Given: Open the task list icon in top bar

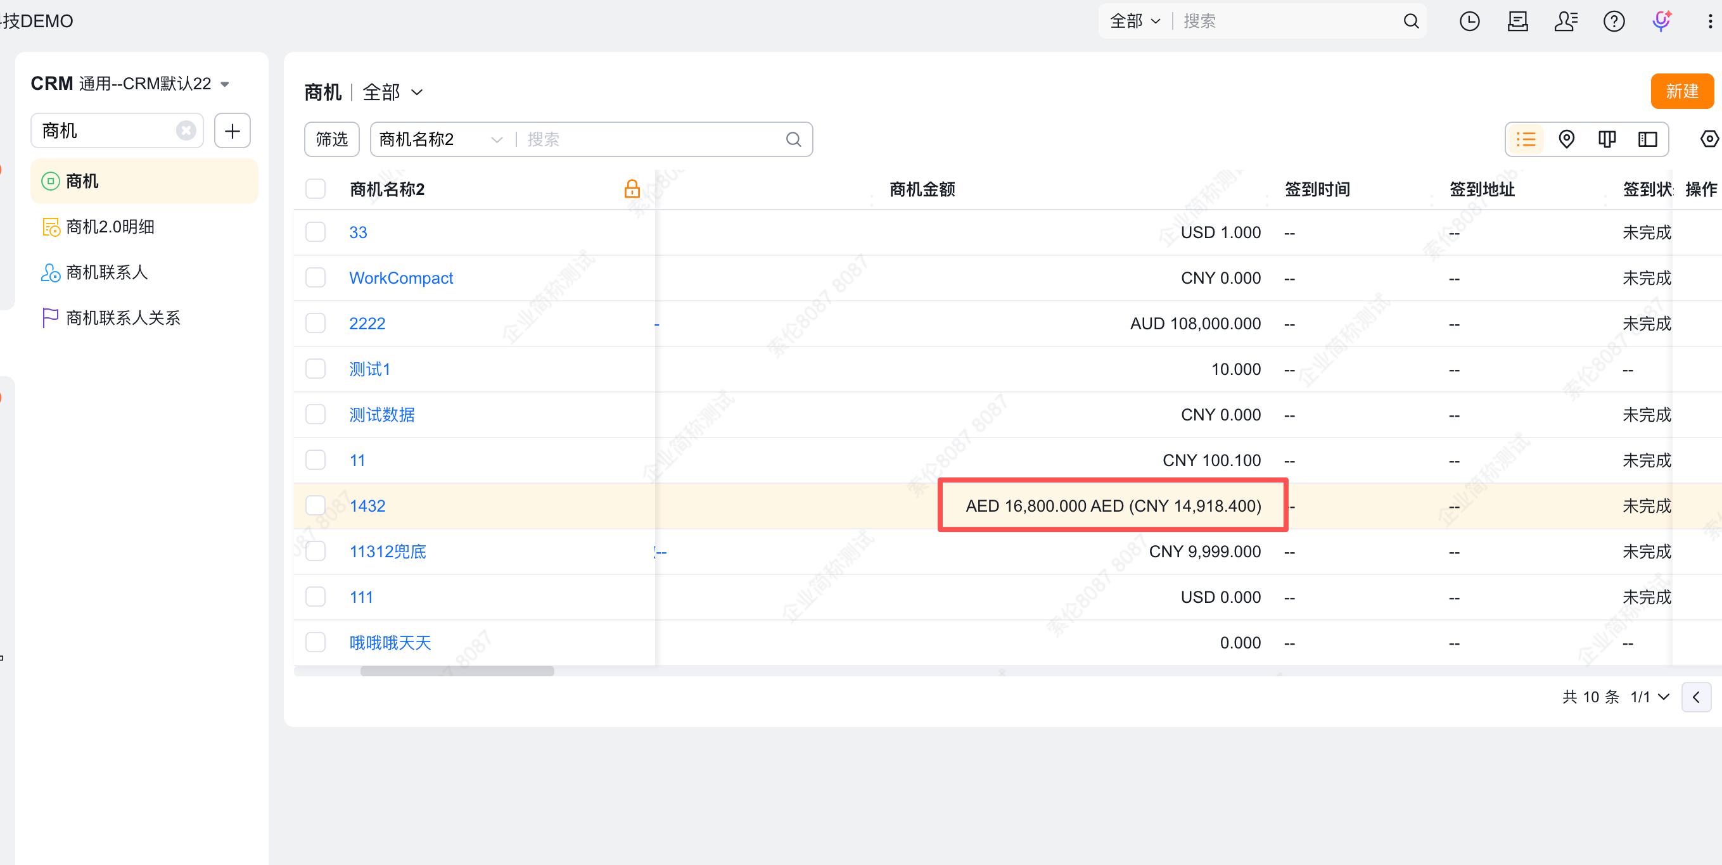Looking at the screenshot, I should click(1517, 22).
